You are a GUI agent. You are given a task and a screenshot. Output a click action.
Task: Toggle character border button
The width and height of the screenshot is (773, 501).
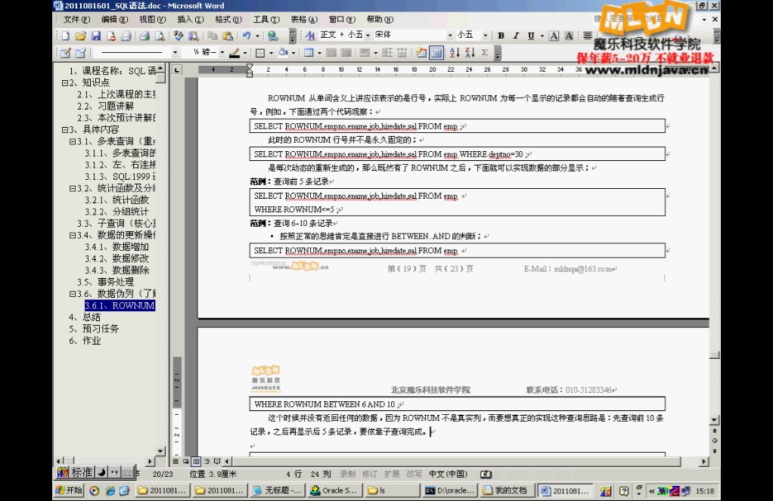pos(554,36)
